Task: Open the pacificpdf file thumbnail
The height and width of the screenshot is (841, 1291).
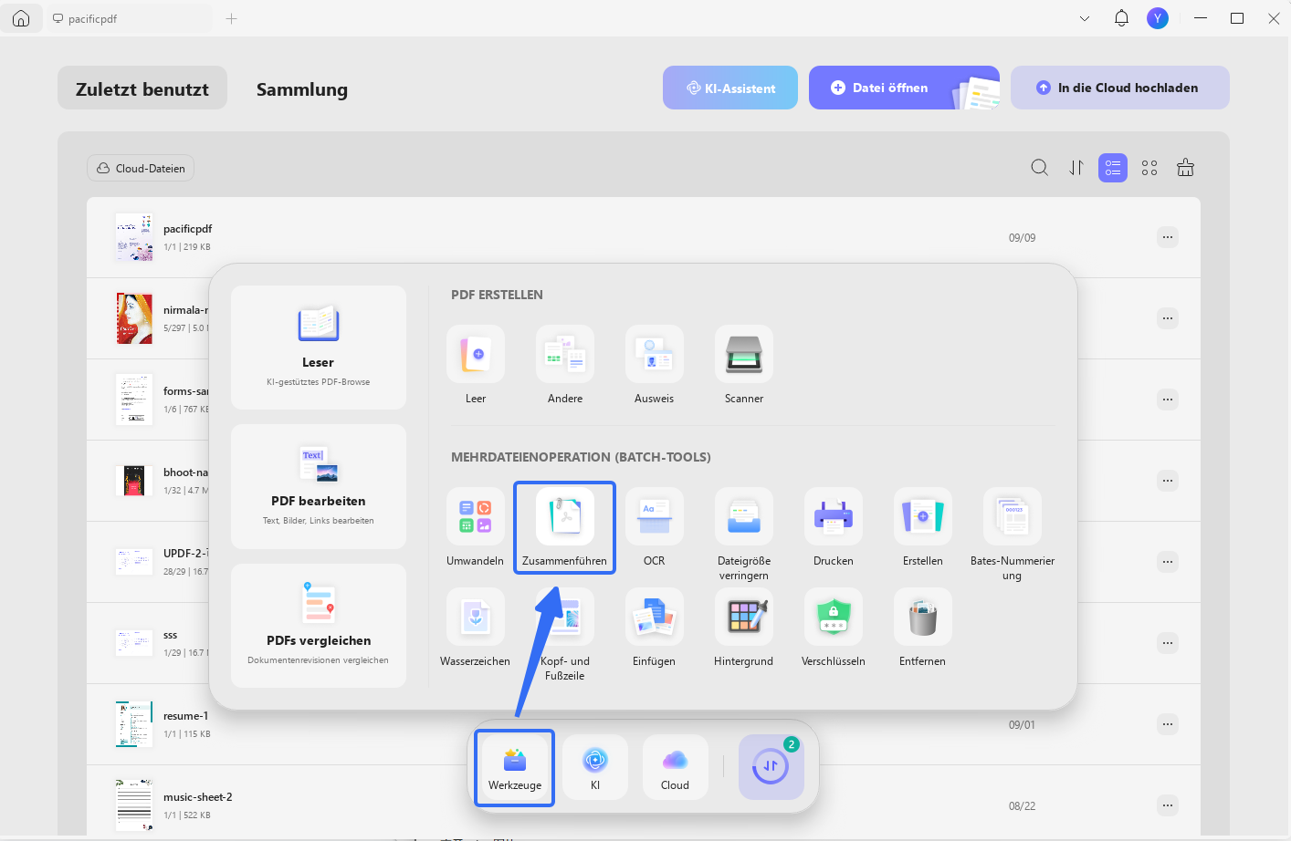Action: (134, 237)
